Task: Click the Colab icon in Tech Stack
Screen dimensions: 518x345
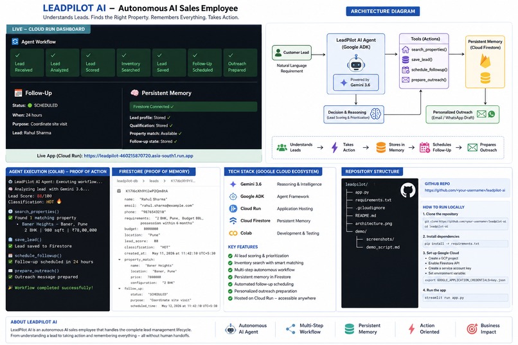Action: (x=233, y=233)
